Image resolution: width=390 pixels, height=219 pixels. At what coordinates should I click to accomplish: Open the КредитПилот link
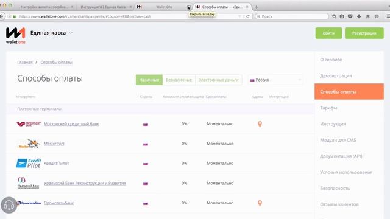[56, 164]
